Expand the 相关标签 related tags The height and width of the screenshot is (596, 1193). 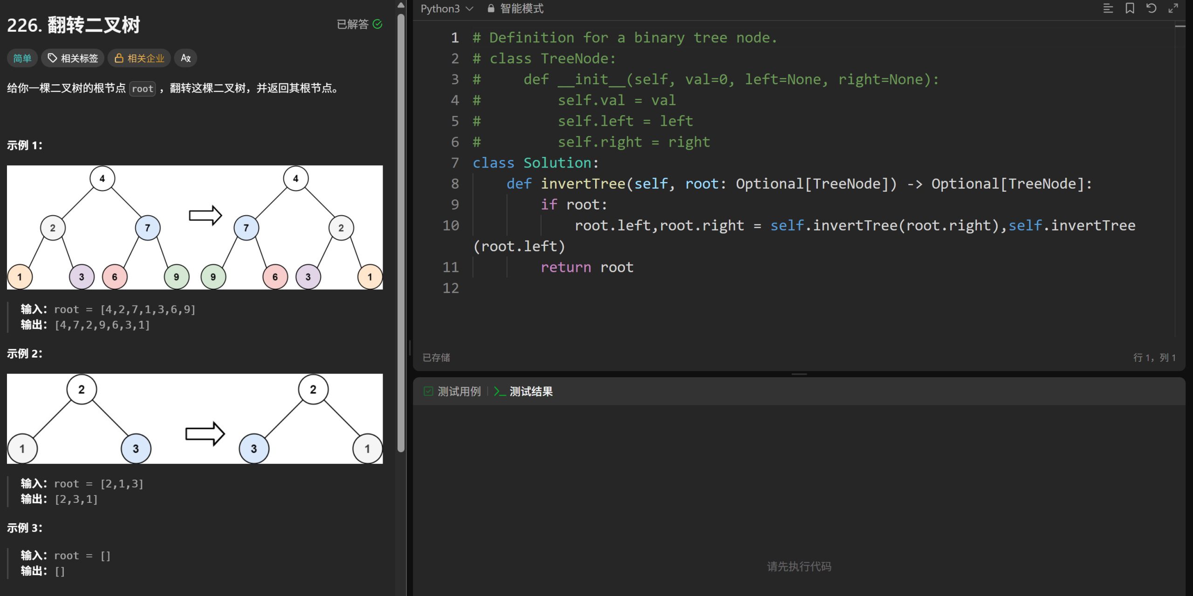74,58
